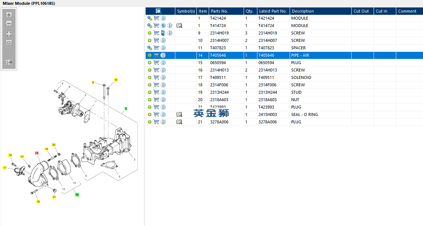Select latest part number 2314H007
423x226 pixels.
pos(268,40)
